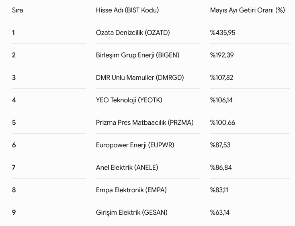Viewport: 295px width, 226px height.
Task: Click the %435,95 return value
Action: pos(223,33)
